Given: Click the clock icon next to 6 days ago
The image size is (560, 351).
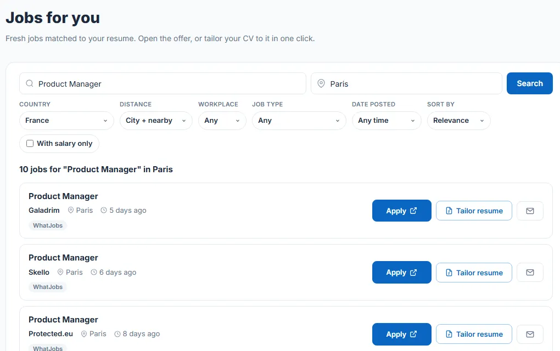Looking at the screenshot, I should [93, 272].
